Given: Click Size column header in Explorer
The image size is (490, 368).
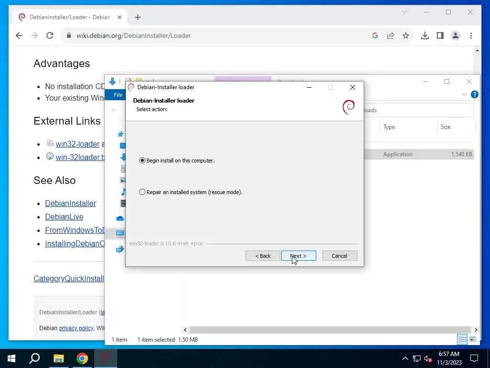Looking at the screenshot, I should 445,126.
